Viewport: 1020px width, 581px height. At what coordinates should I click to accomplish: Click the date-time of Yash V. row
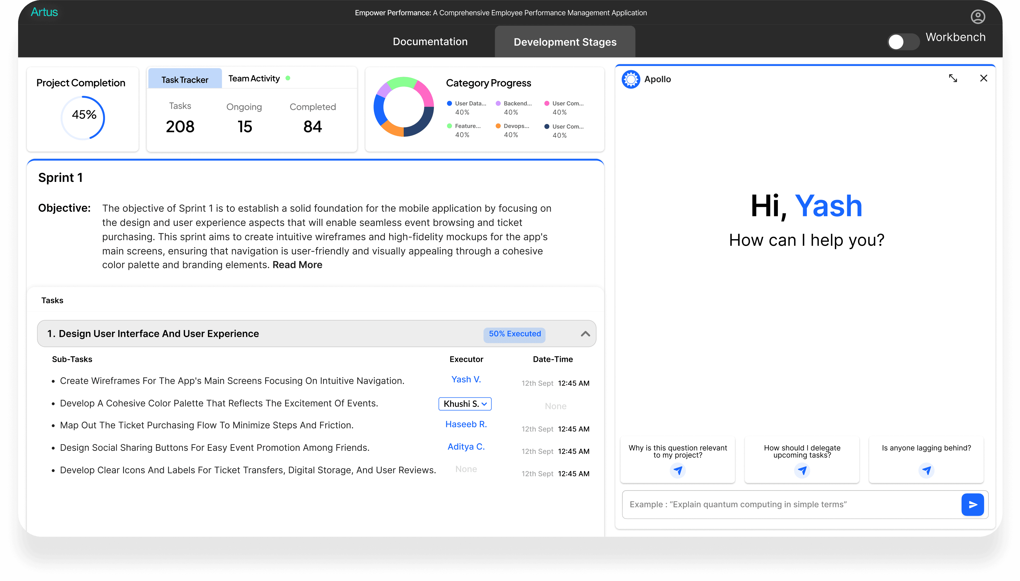point(555,383)
